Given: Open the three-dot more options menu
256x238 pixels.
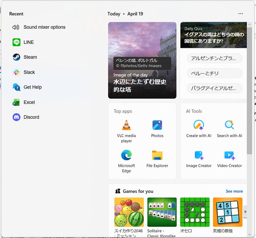Looking at the screenshot, I should click(241, 14).
